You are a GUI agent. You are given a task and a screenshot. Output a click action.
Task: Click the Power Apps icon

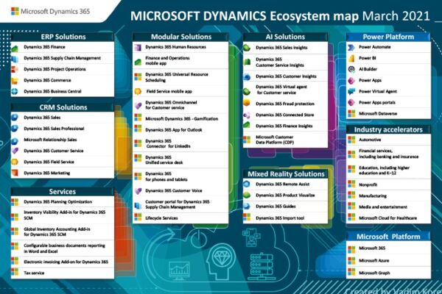351,80
